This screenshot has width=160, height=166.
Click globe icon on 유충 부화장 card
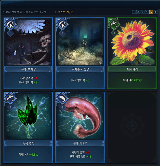point(10,24)
